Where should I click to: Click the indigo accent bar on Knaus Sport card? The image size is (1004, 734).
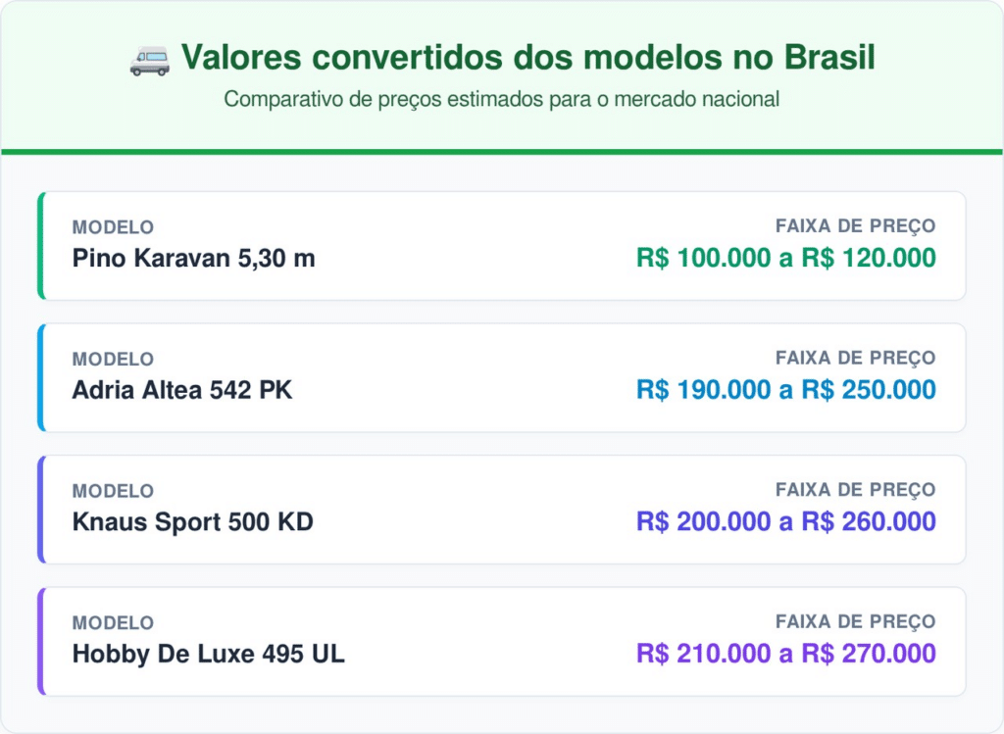pyautogui.click(x=41, y=510)
